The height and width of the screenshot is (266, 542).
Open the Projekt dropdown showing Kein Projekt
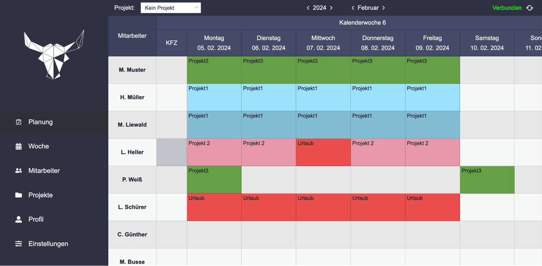click(x=171, y=8)
